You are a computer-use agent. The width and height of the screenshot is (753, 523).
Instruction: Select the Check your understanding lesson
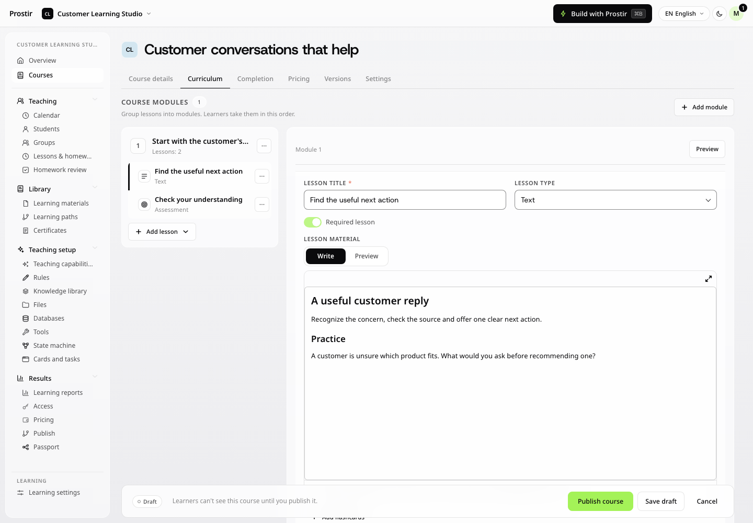(199, 204)
